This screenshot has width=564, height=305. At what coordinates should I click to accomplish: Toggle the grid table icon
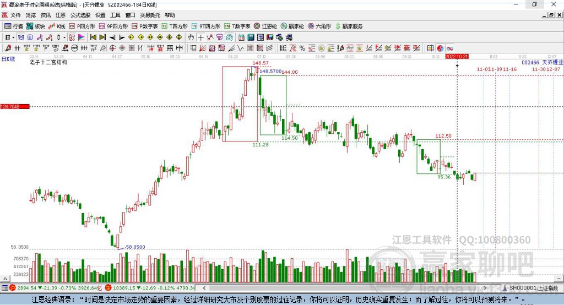pos(430,48)
